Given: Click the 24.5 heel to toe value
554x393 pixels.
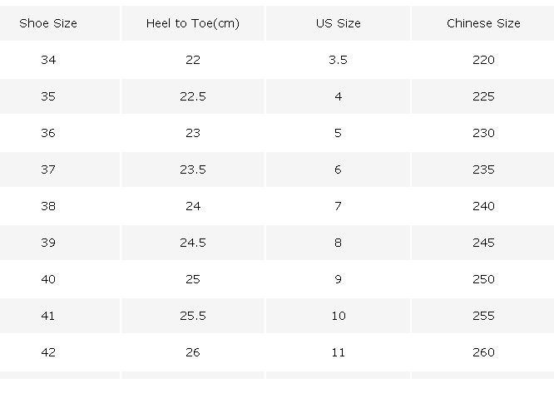Looking at the screenshot, I should (193, 243).
